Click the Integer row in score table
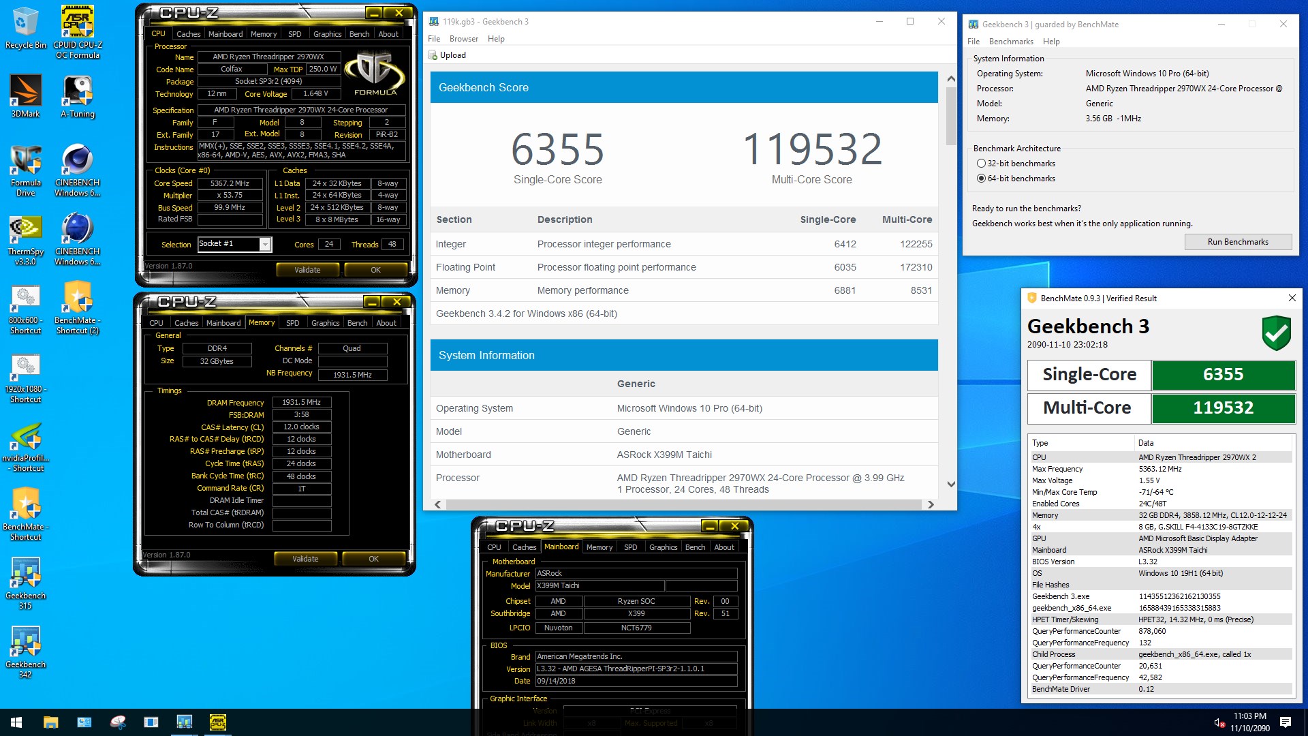 pos(684,244)
